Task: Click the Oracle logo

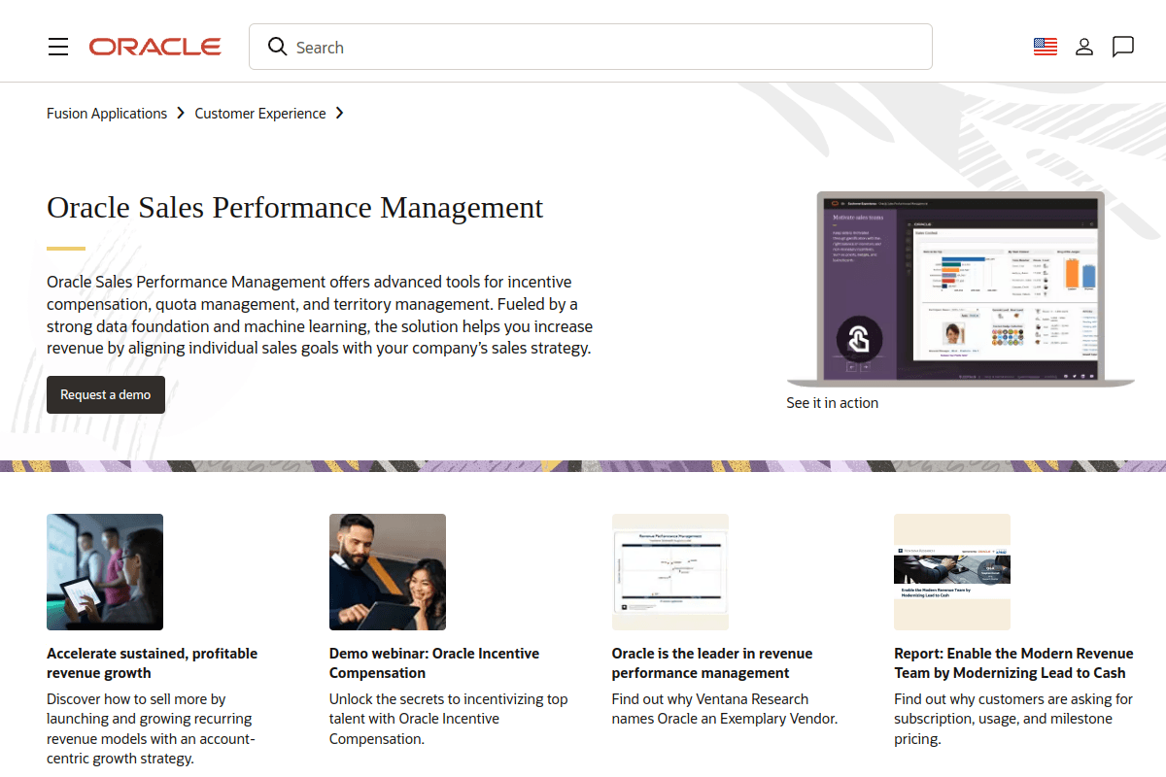Action: click(x=155, y=47)
